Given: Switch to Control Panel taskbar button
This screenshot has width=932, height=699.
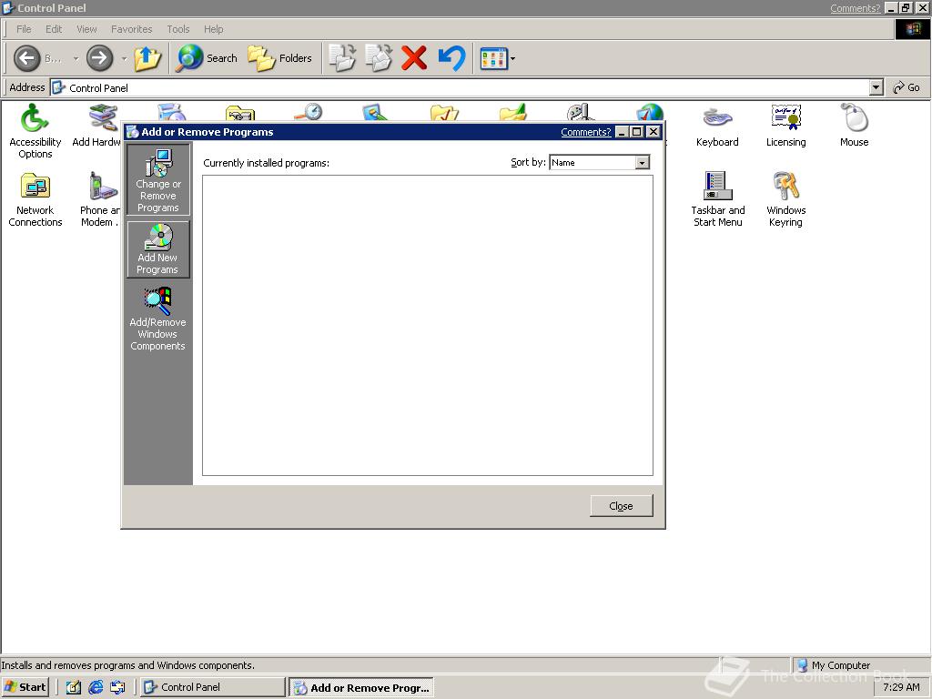Looking at the screenshot, I should 212,687.
